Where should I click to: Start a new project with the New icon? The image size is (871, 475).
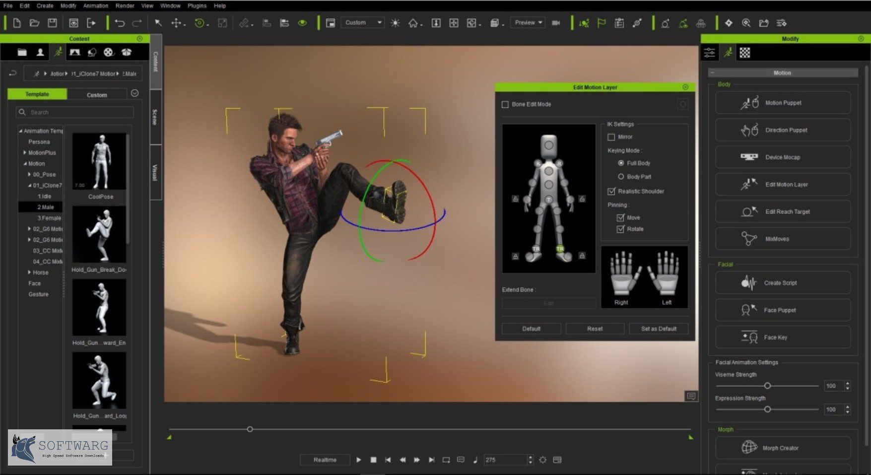(17, 22)
